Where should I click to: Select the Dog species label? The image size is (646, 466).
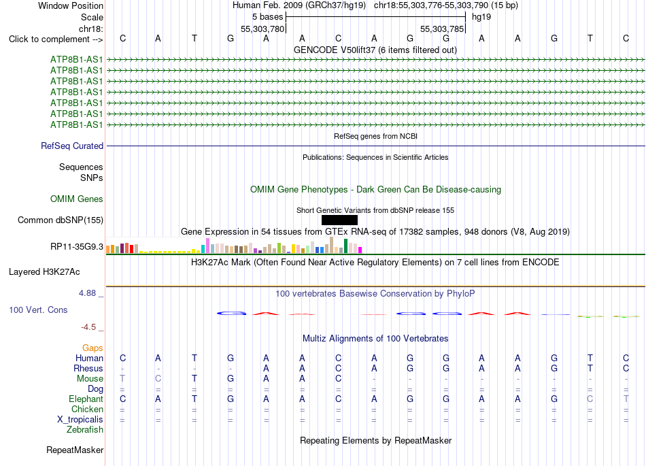pos(96,389)
